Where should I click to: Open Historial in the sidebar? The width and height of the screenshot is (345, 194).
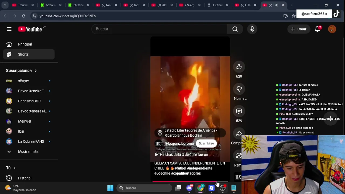click(x=29, y=178)
